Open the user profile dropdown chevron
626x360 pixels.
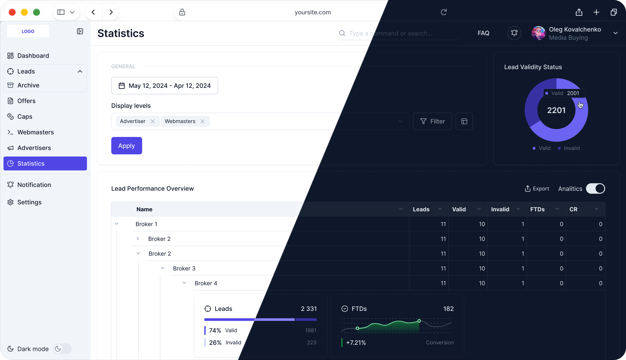[x=616, y=33]
